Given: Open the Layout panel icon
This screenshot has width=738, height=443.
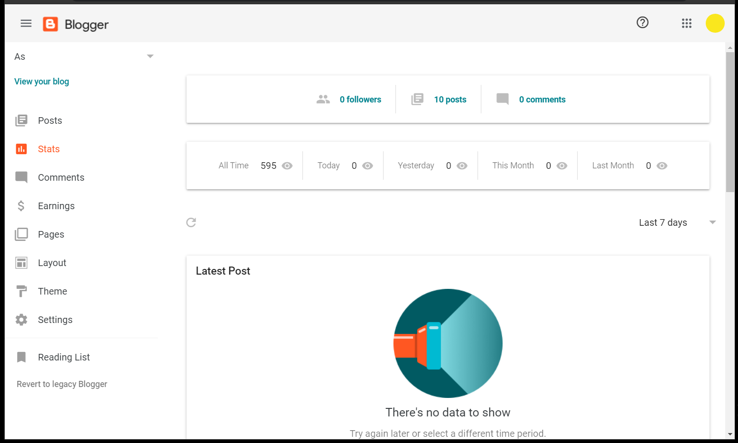Looking at the screenshot, I should (21, 262).
